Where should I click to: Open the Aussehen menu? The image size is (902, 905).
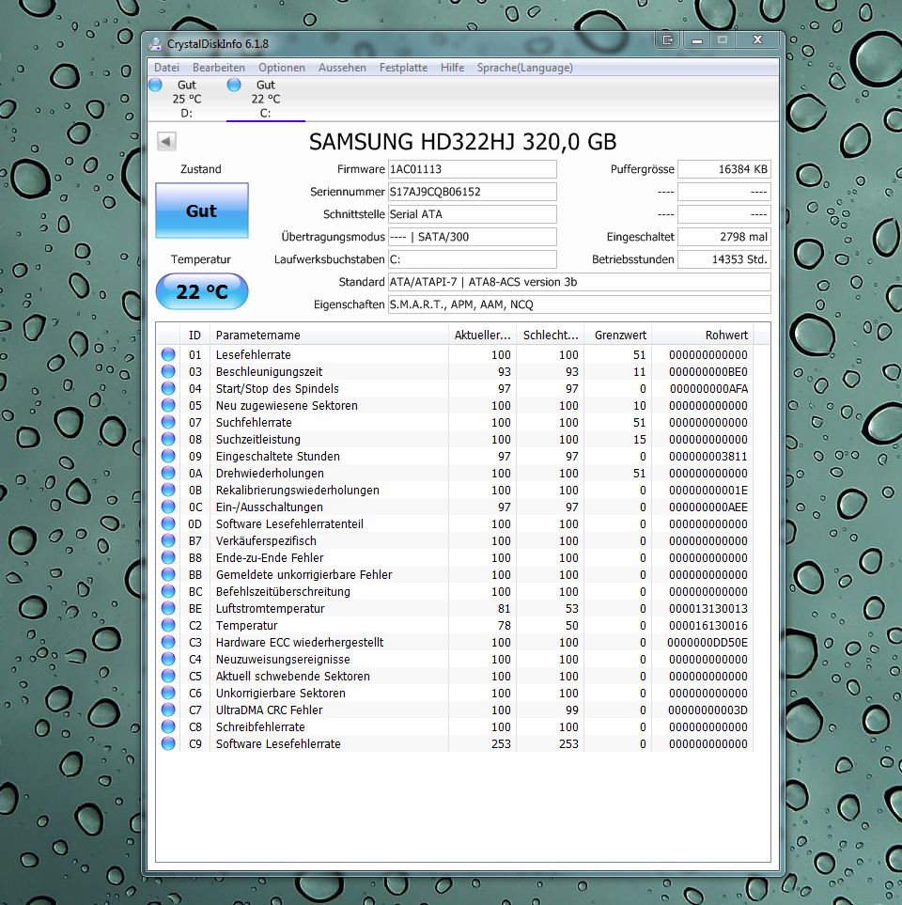[342, 68]
